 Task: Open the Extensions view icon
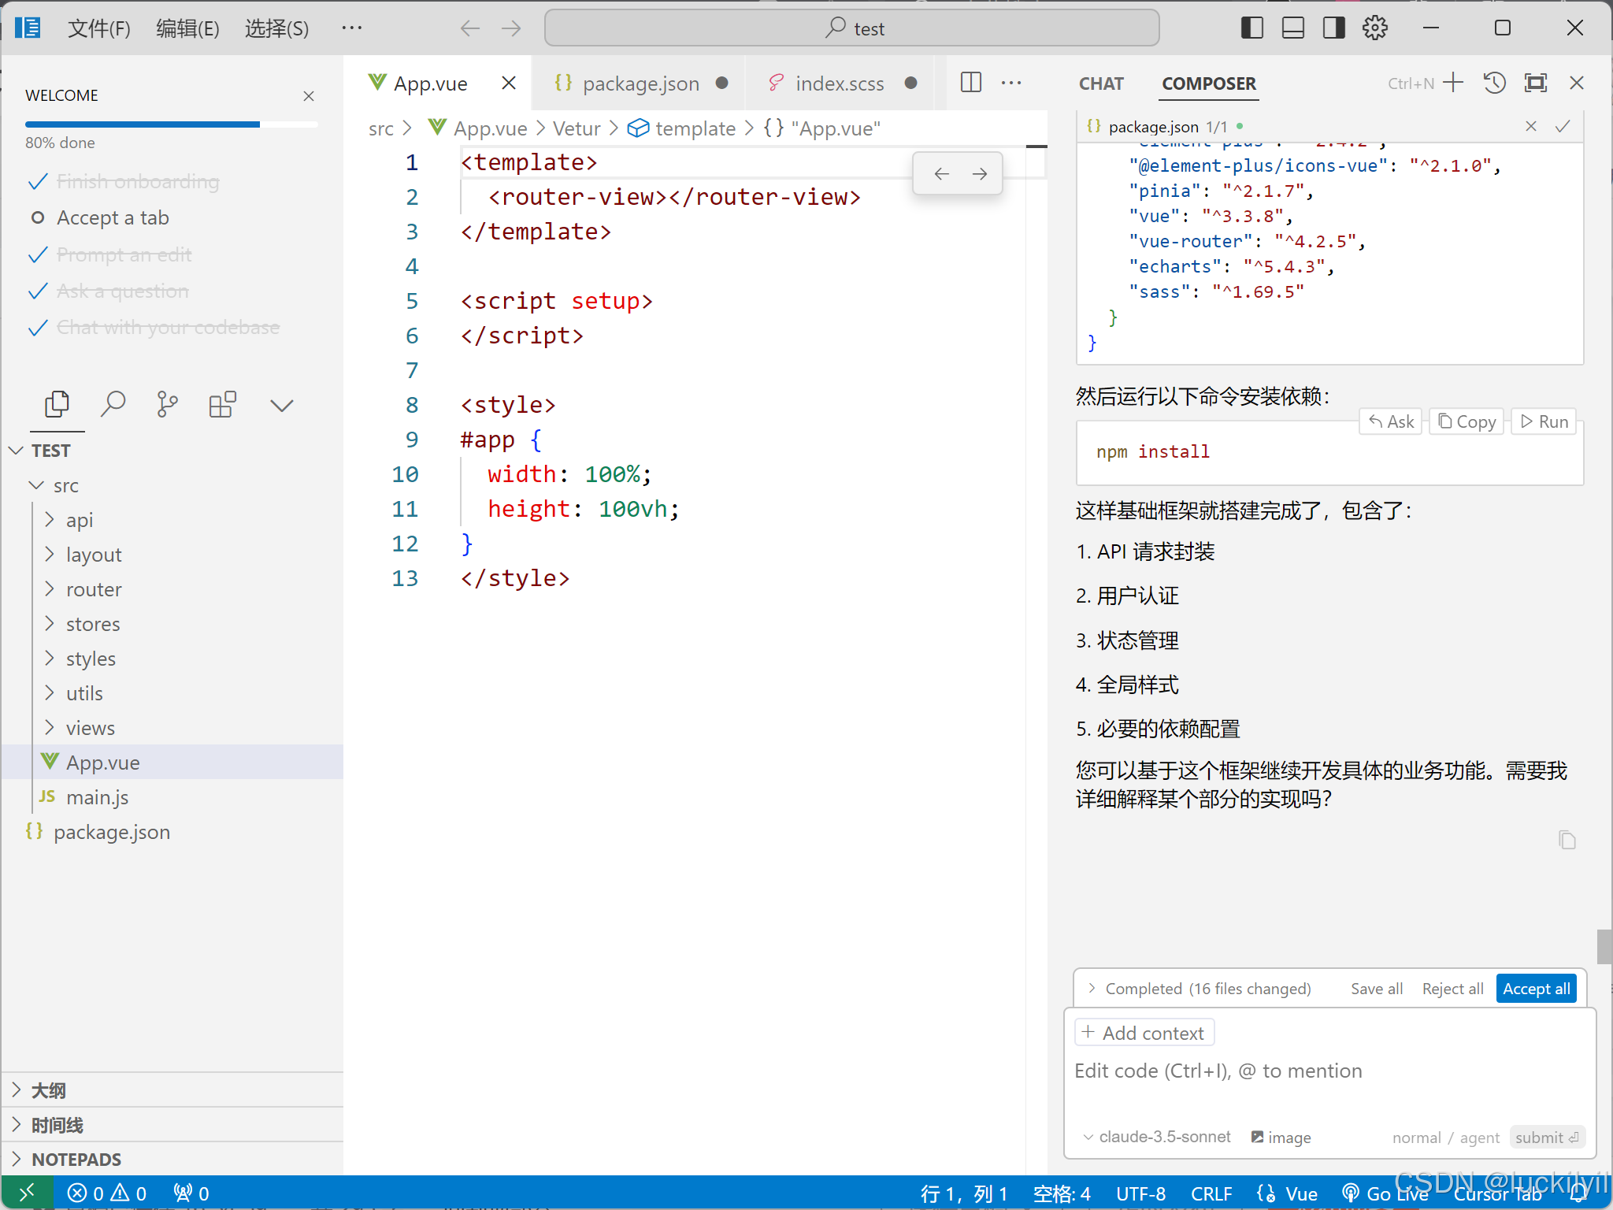222,404
